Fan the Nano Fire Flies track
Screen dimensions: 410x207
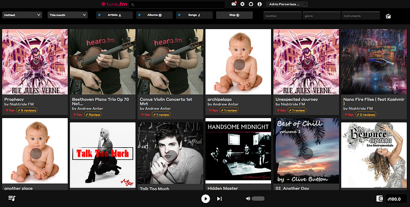click(x=349, y=114)
